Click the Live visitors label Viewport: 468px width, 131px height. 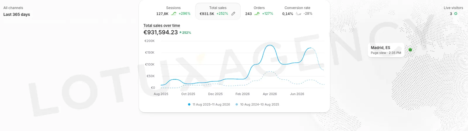click(453, 8)
